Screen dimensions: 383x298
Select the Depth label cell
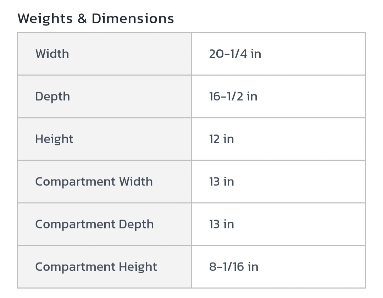pos(105,96)
